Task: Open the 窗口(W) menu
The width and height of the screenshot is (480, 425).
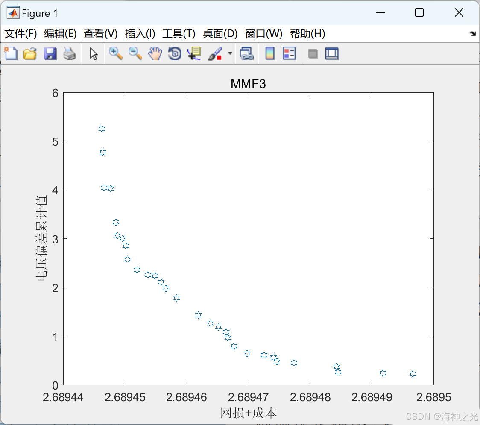Action: (x=263, y=34)
